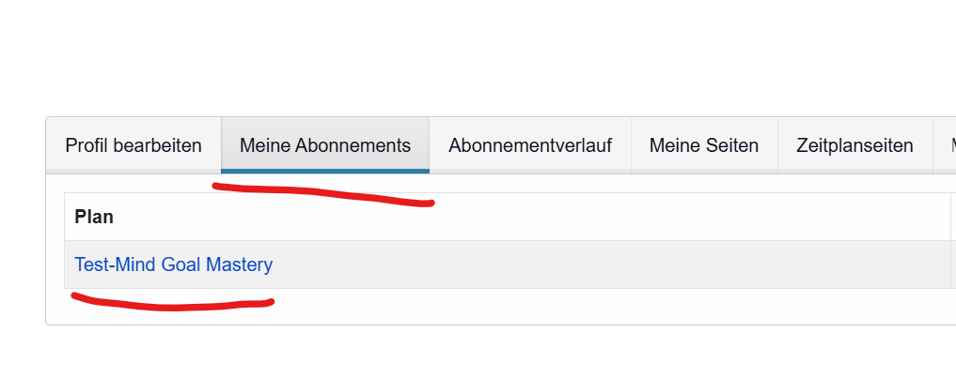956x378 pixels.
Task: Go to the Meine Seiten tab
Action: point(704,145)
